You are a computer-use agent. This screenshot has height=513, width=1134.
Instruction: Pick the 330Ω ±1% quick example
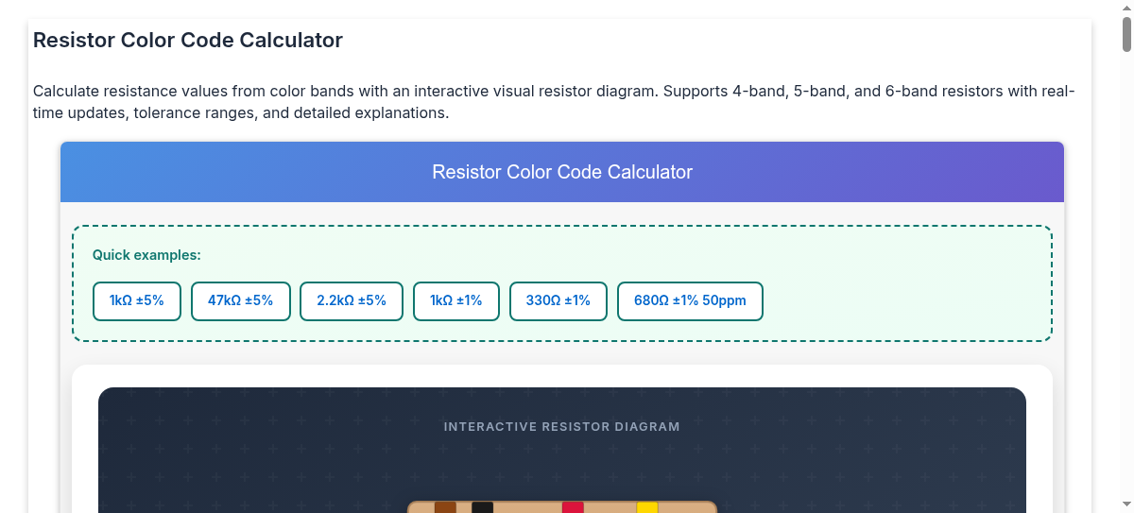coord(558,301)
